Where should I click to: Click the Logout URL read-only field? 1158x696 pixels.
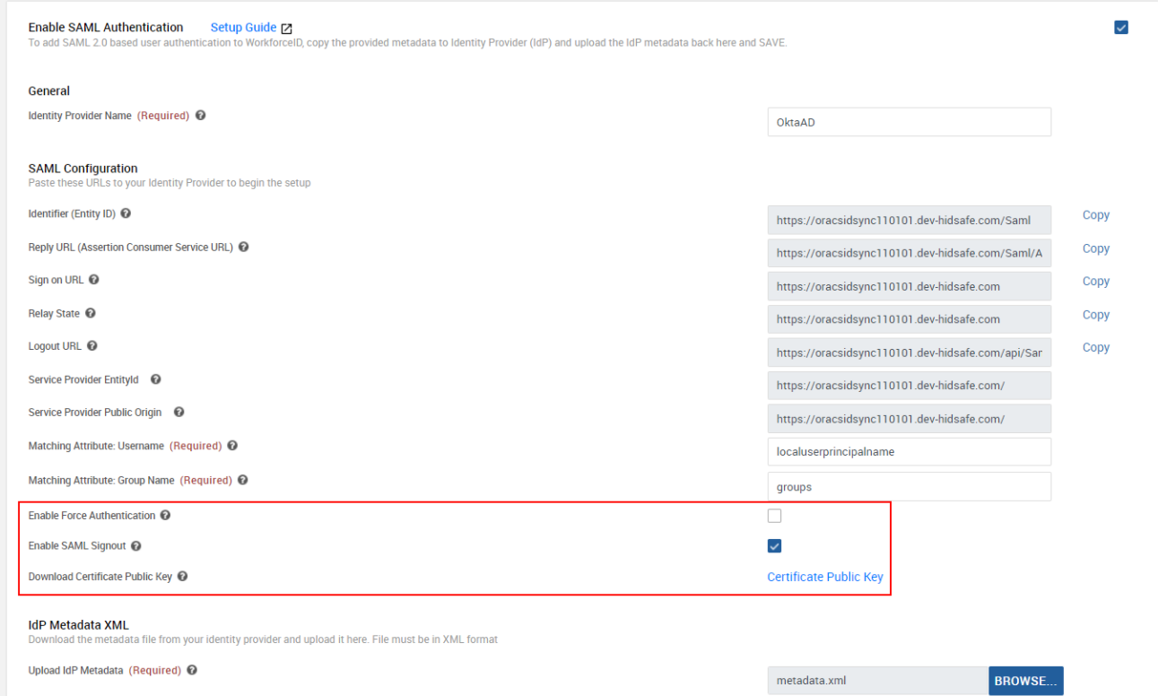pos(909,352)
